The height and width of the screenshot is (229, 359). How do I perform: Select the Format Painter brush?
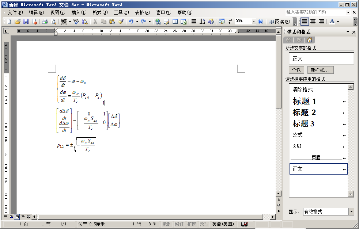pyautogui.click(x=121, y=22)
